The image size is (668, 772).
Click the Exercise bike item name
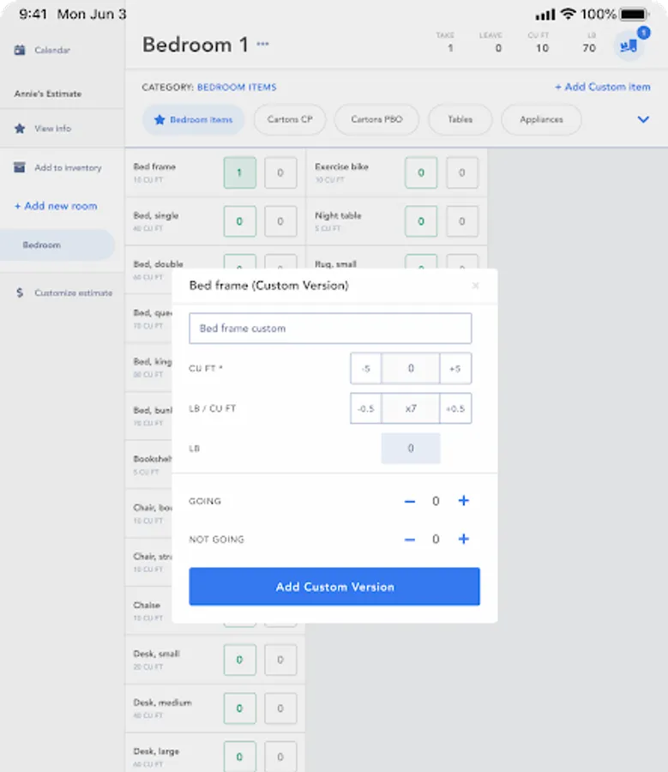point(341,166)
